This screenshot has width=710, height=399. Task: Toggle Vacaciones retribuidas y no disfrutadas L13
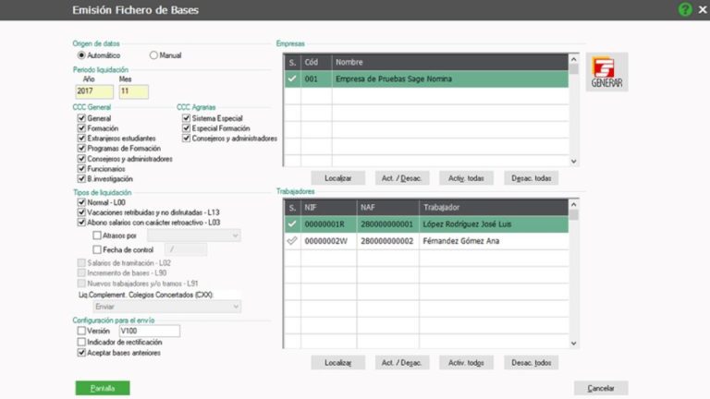coord(81,212)
